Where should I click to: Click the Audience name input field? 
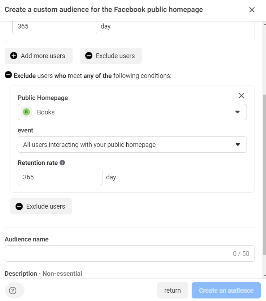(x=115, y=253)
